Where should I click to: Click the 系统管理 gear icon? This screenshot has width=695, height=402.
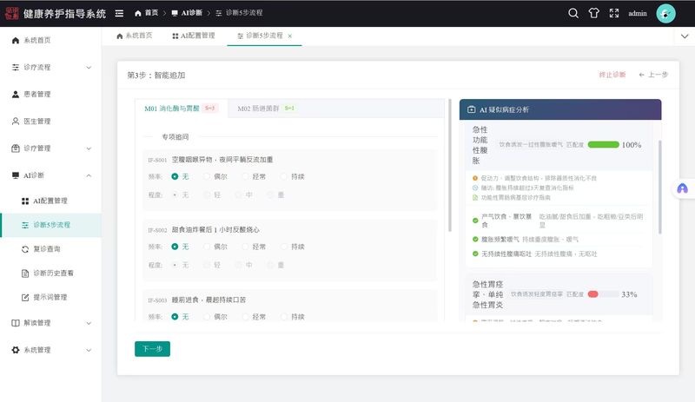16,350
